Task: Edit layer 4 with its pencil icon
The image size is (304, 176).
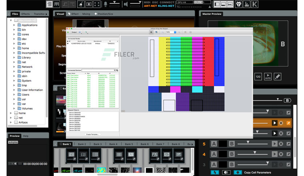Action: tap(288, 154)
